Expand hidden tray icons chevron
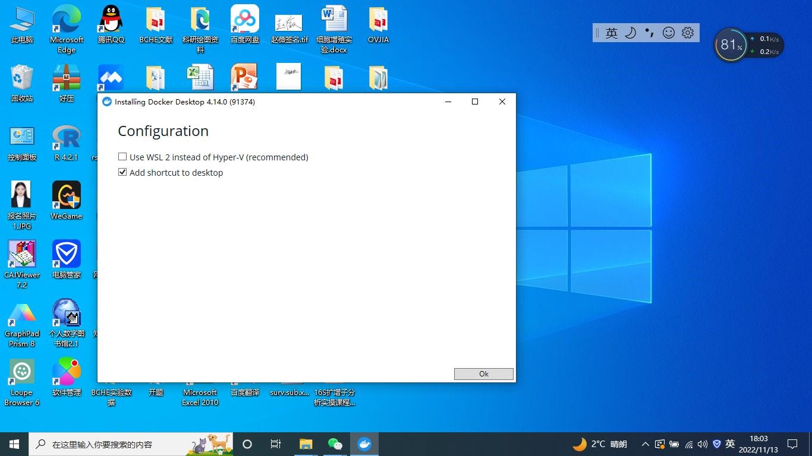812x456 pixels. point(645,444)
